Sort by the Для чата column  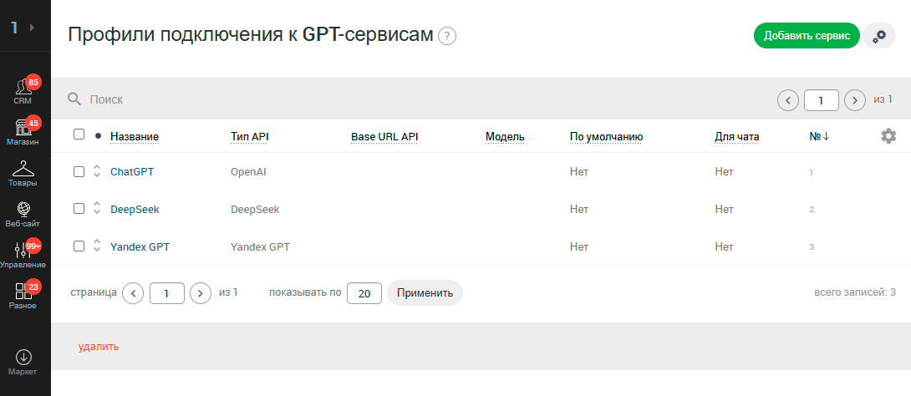click(736, 136)
